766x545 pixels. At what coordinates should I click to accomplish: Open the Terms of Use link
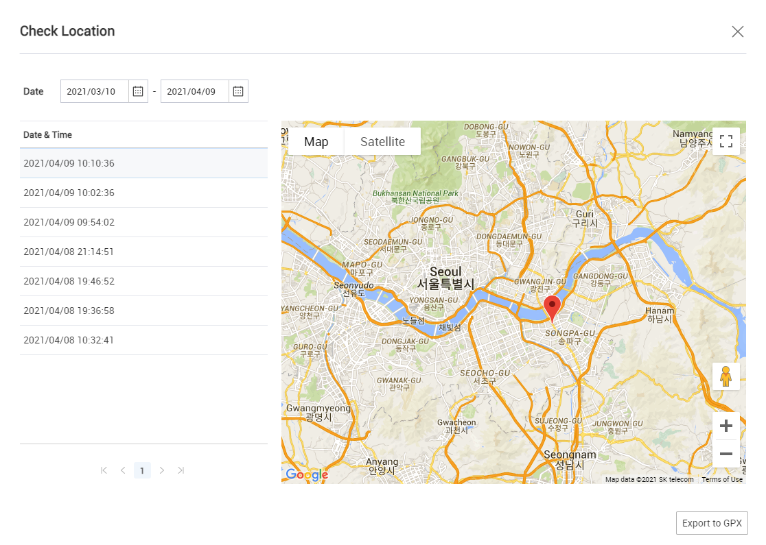722,480
